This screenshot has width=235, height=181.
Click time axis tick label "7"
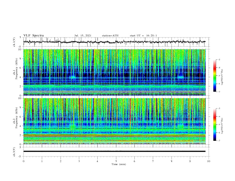pos(153,161)
